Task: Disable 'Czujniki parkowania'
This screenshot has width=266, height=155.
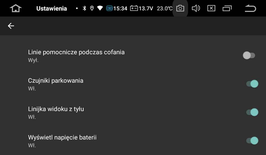Action: point(252,83)
